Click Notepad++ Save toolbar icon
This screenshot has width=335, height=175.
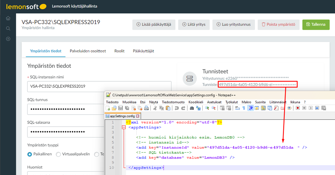click(121, 108)
